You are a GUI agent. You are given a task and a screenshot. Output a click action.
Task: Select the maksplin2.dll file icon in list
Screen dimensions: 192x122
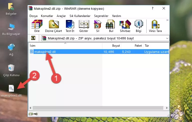click(31, 51)
